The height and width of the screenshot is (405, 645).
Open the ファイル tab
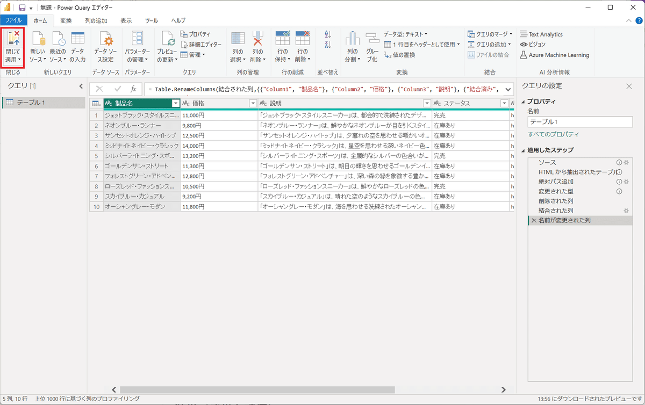14,20
